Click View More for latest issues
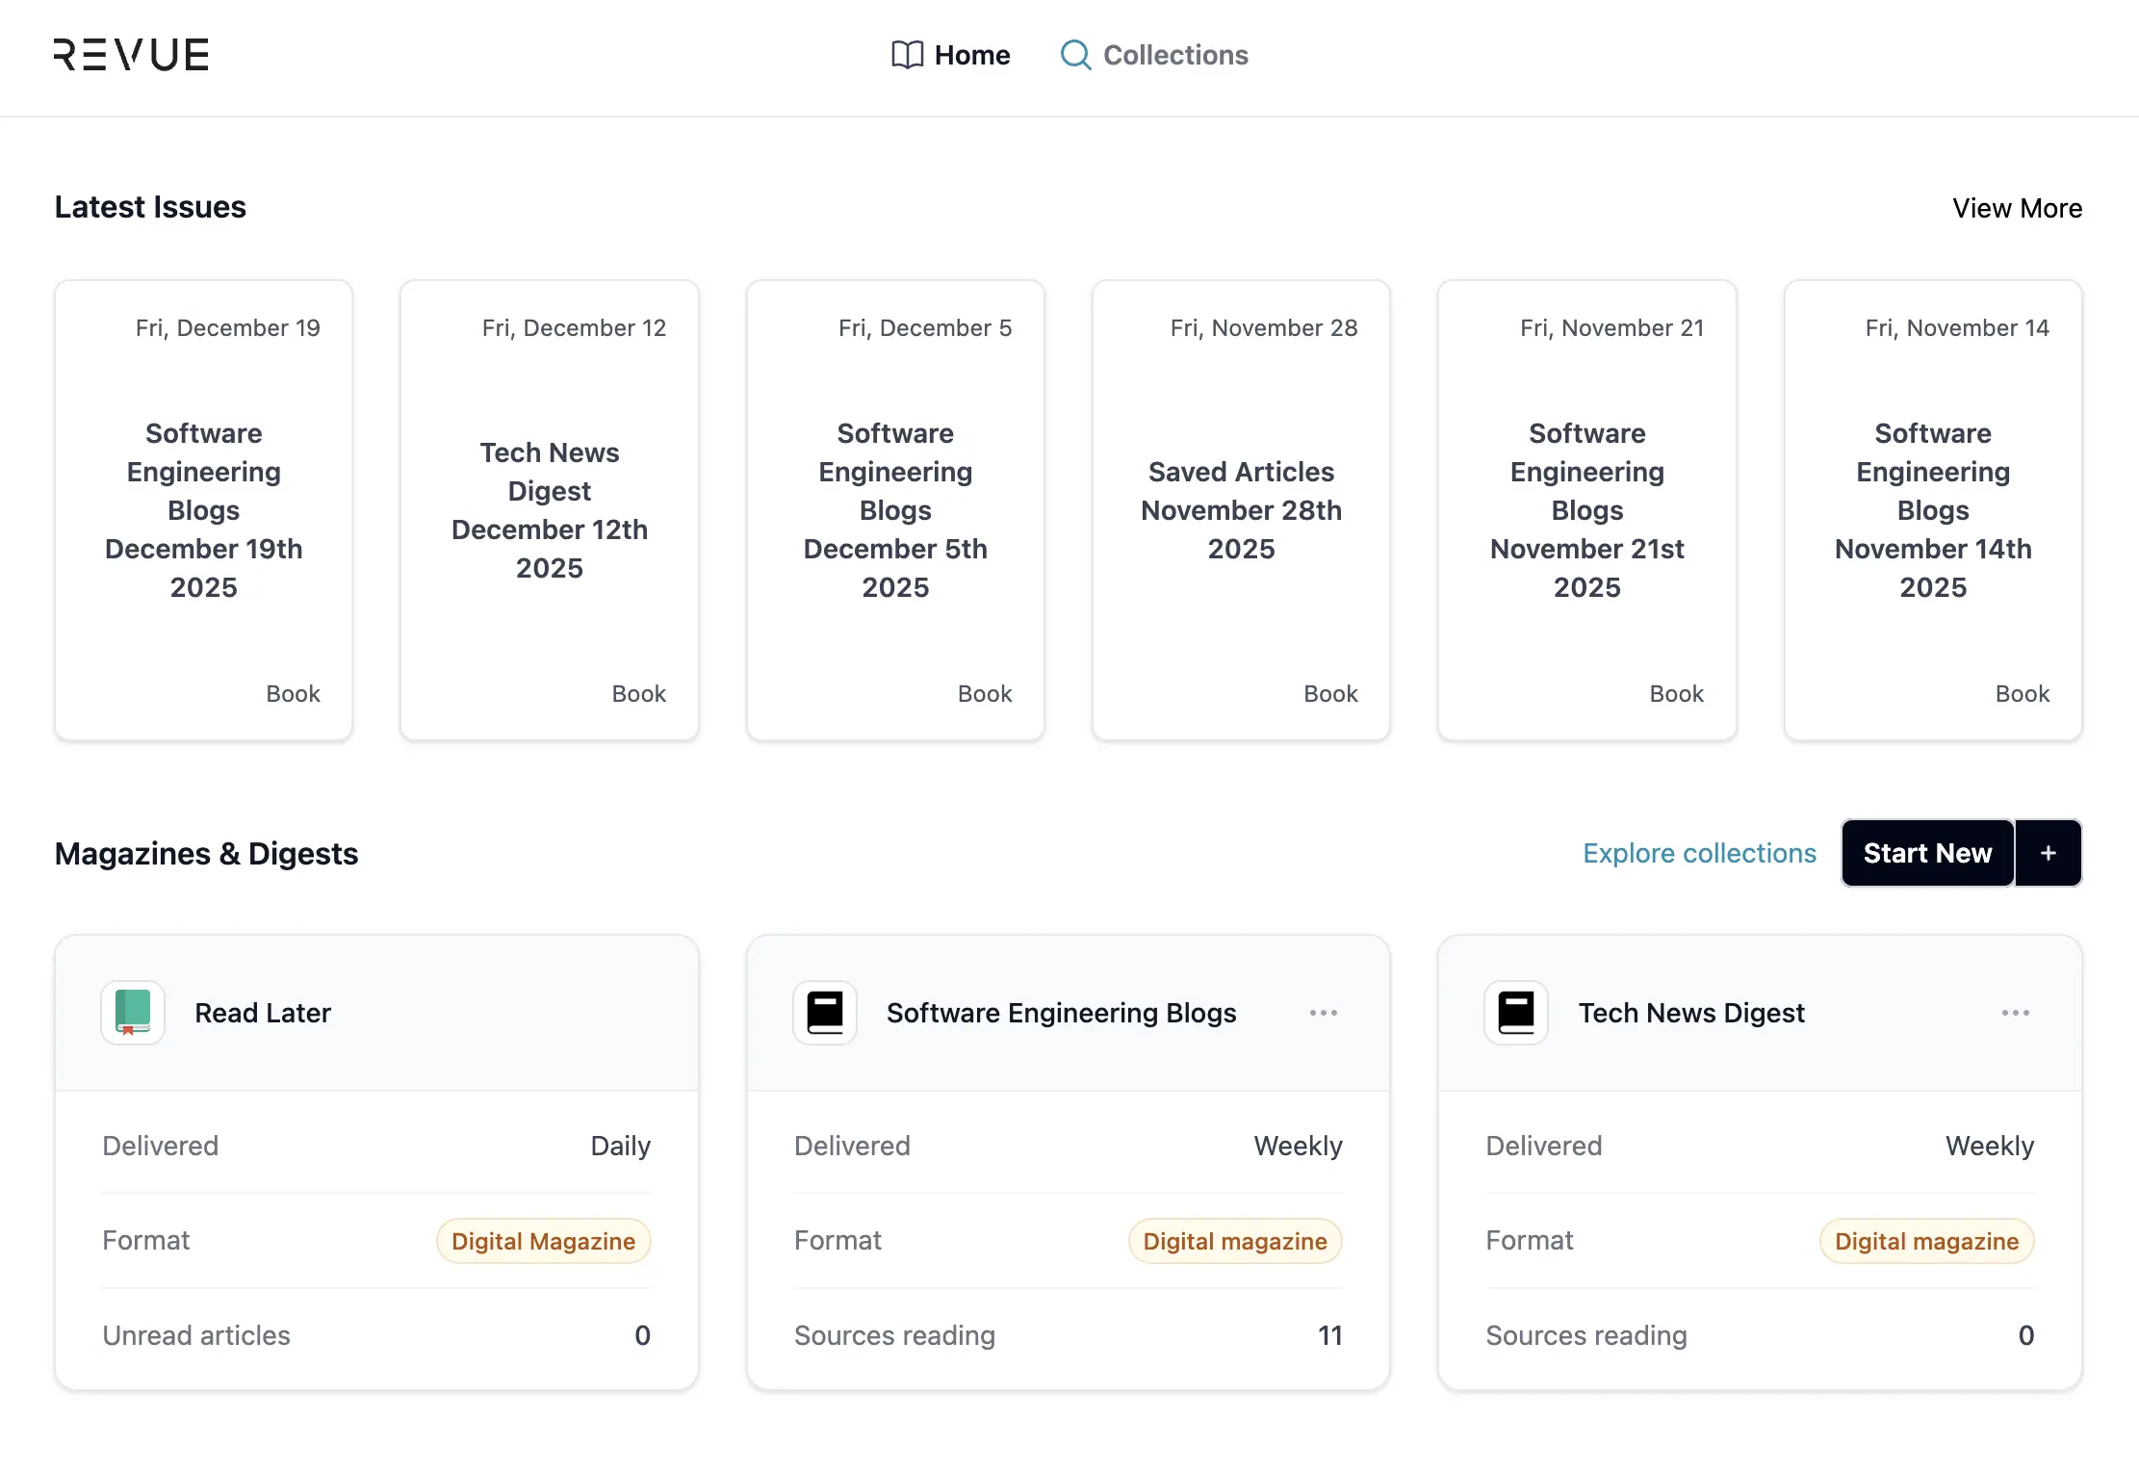The image size is (2139, 1471). click(2017, 208)
